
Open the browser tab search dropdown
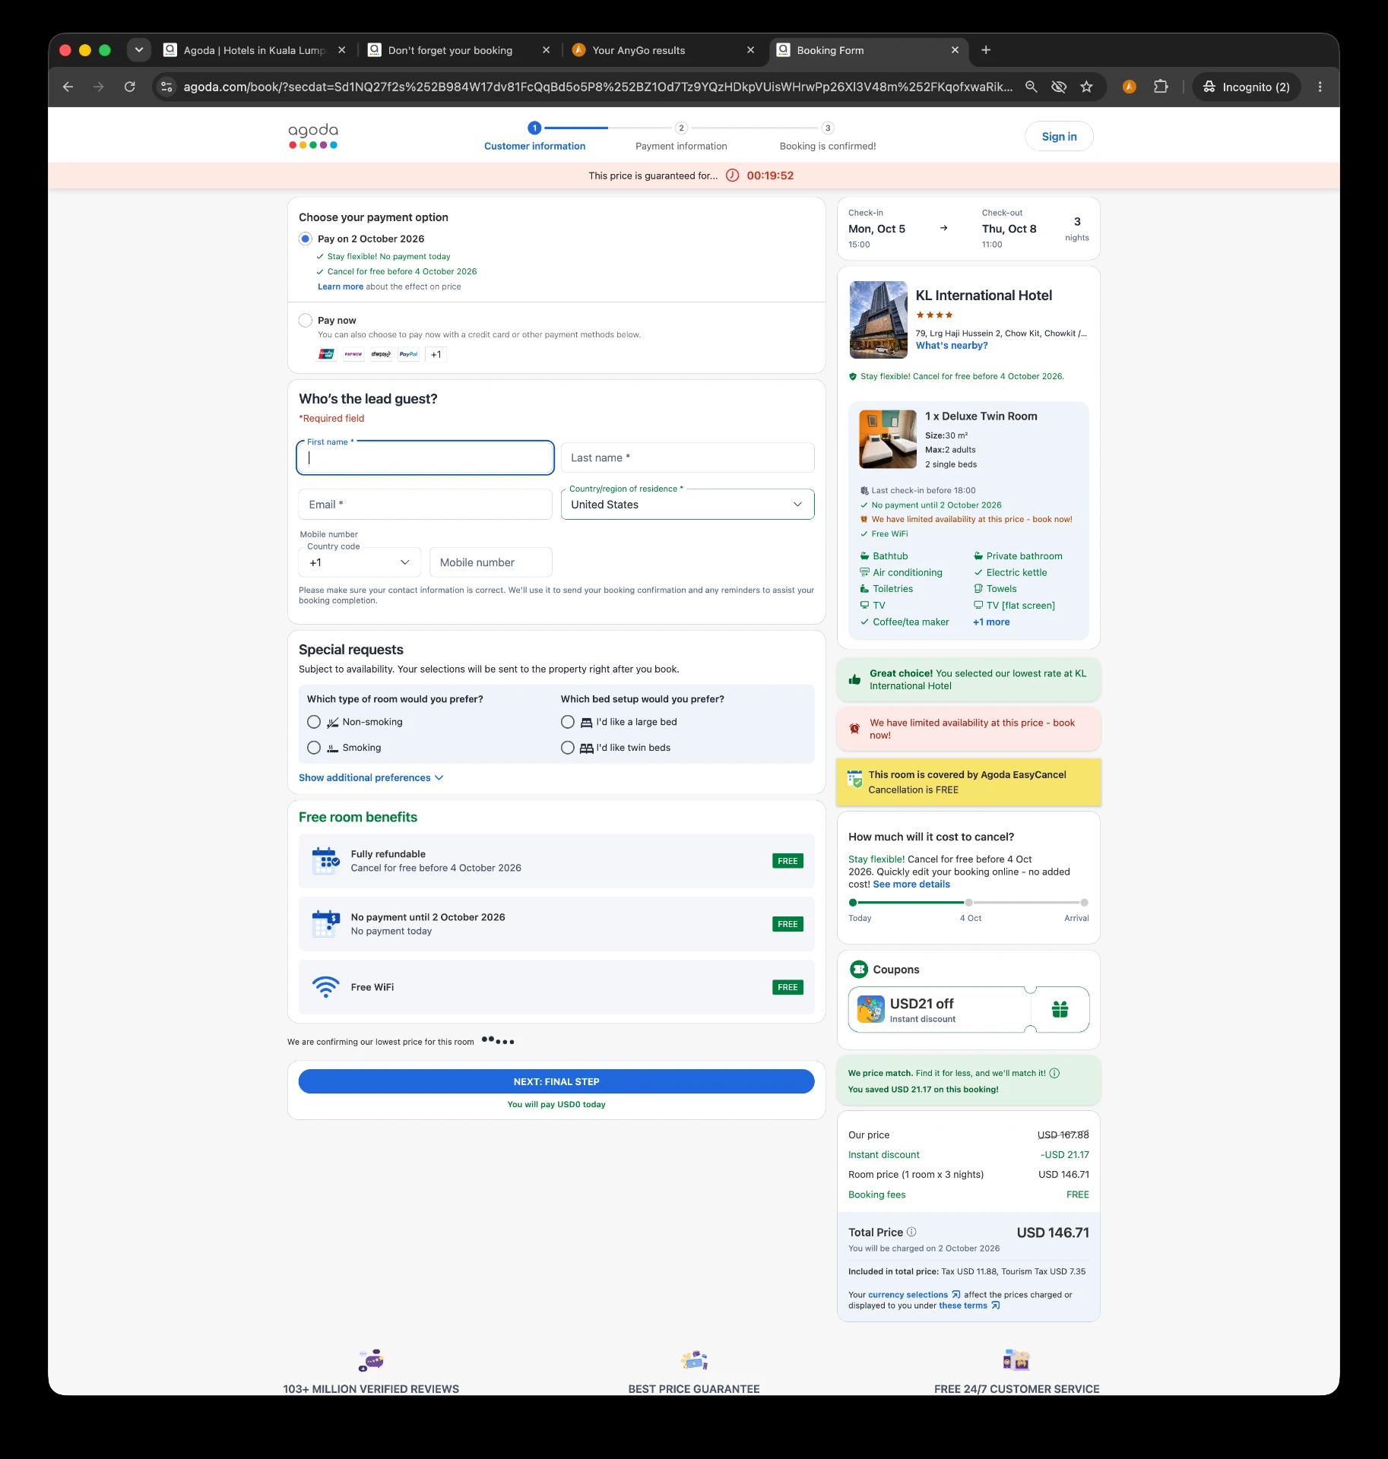[x=138, y=50]
